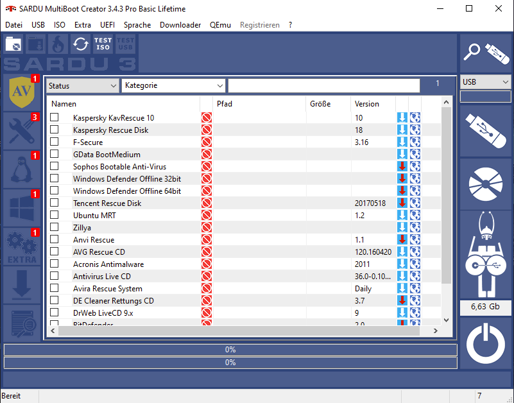This screenshot has width=514, height=403.
Task: Select the Antivirus Live CD row name
Action: click(x=102, y=276)
